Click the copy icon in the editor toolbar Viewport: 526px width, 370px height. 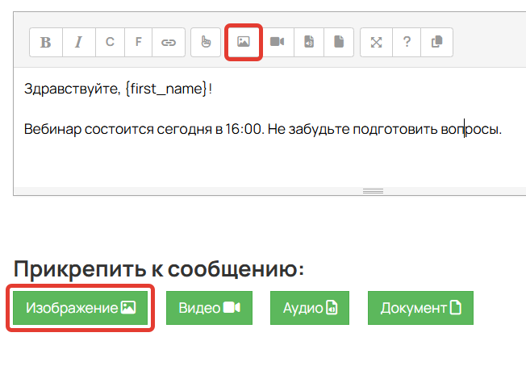coord(436,42)
